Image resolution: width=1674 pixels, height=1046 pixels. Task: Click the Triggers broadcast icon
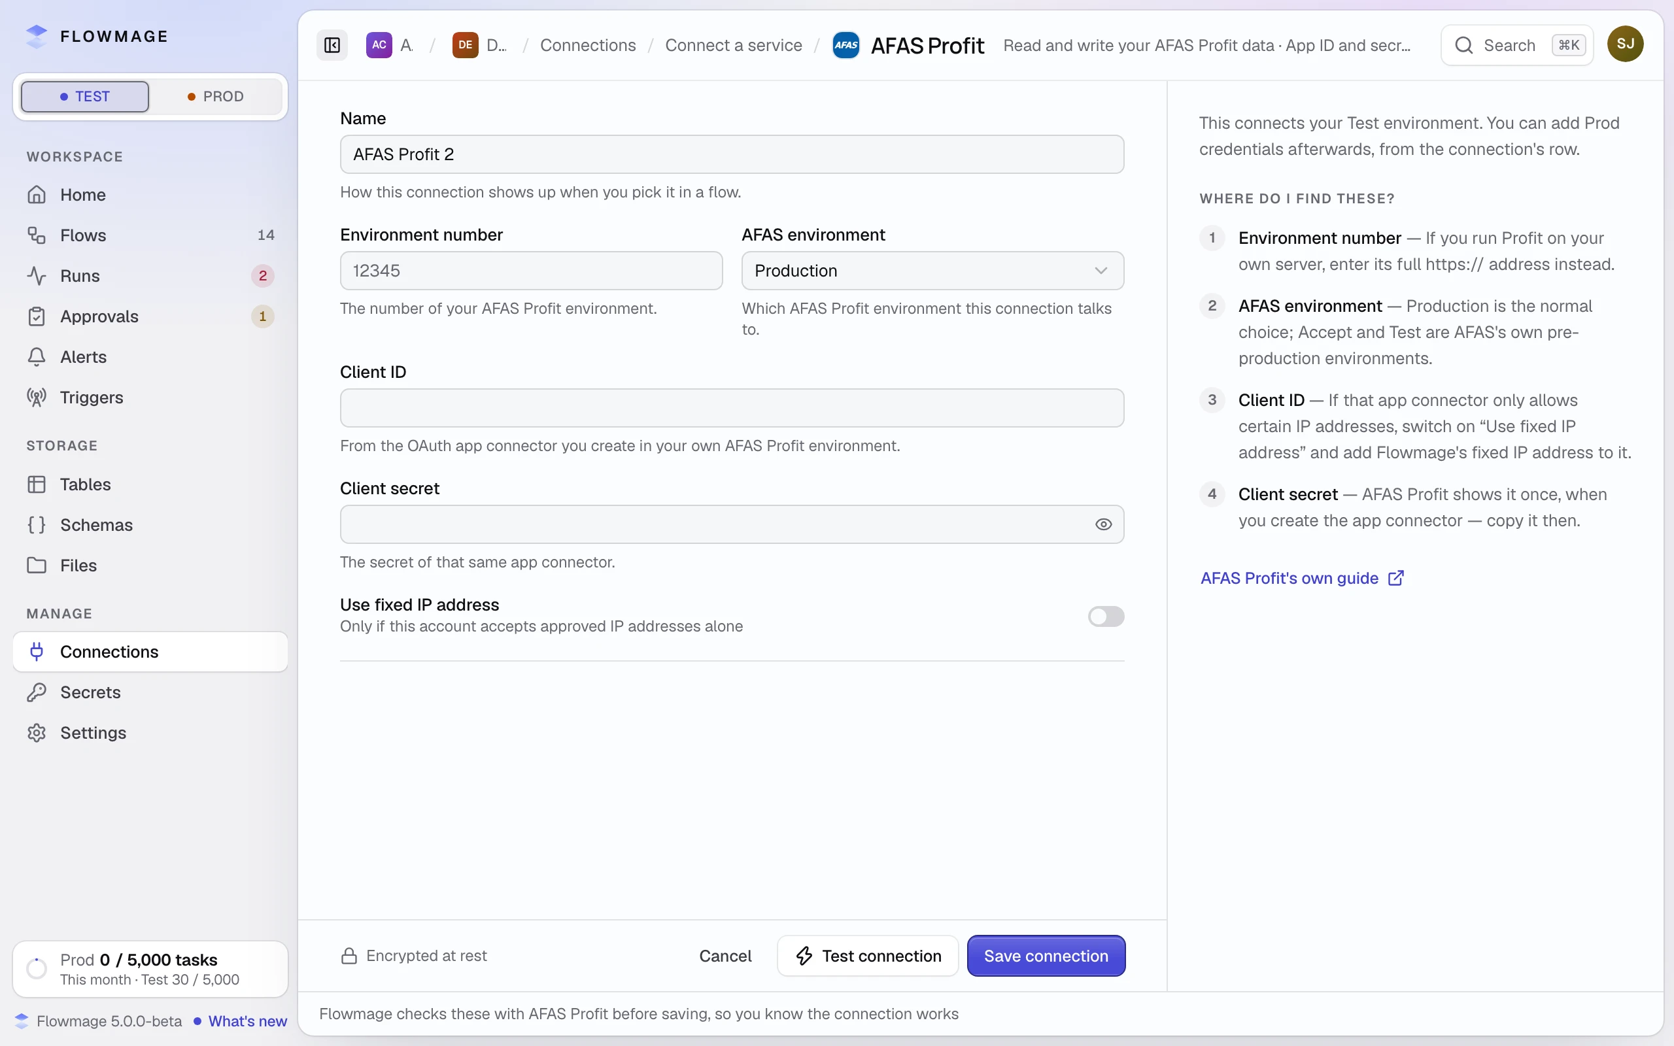click(37, 397)
